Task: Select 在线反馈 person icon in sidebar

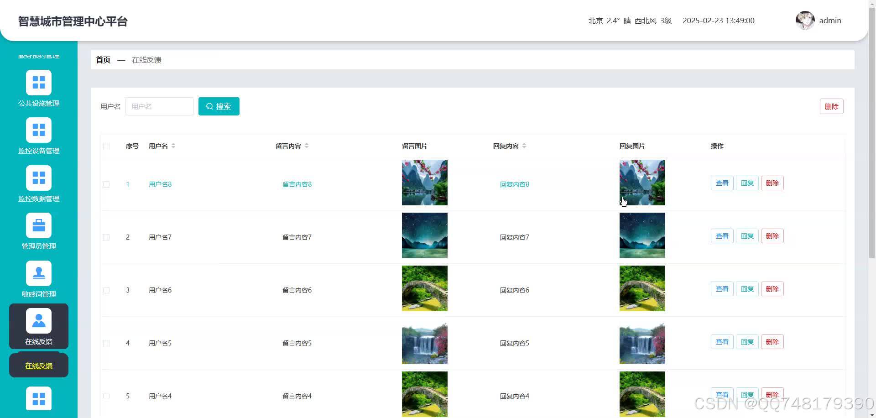Action: [x=39, y=321]
